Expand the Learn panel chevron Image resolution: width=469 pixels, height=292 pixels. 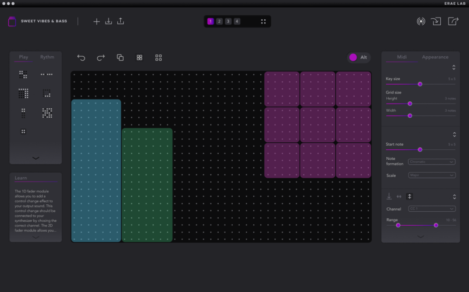click(x=35, y=237)
